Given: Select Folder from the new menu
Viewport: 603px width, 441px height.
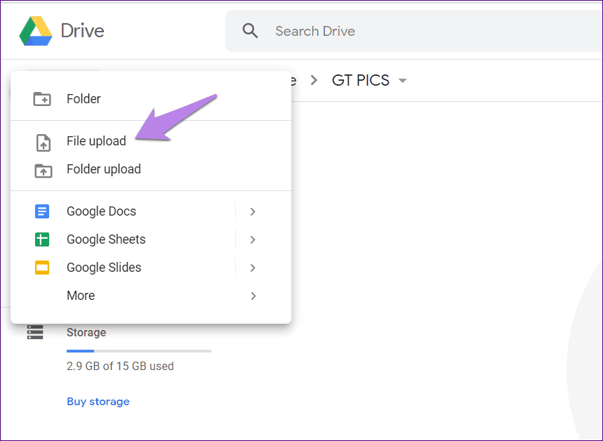Looking at the screenshot, I should [x=151, y=99].
